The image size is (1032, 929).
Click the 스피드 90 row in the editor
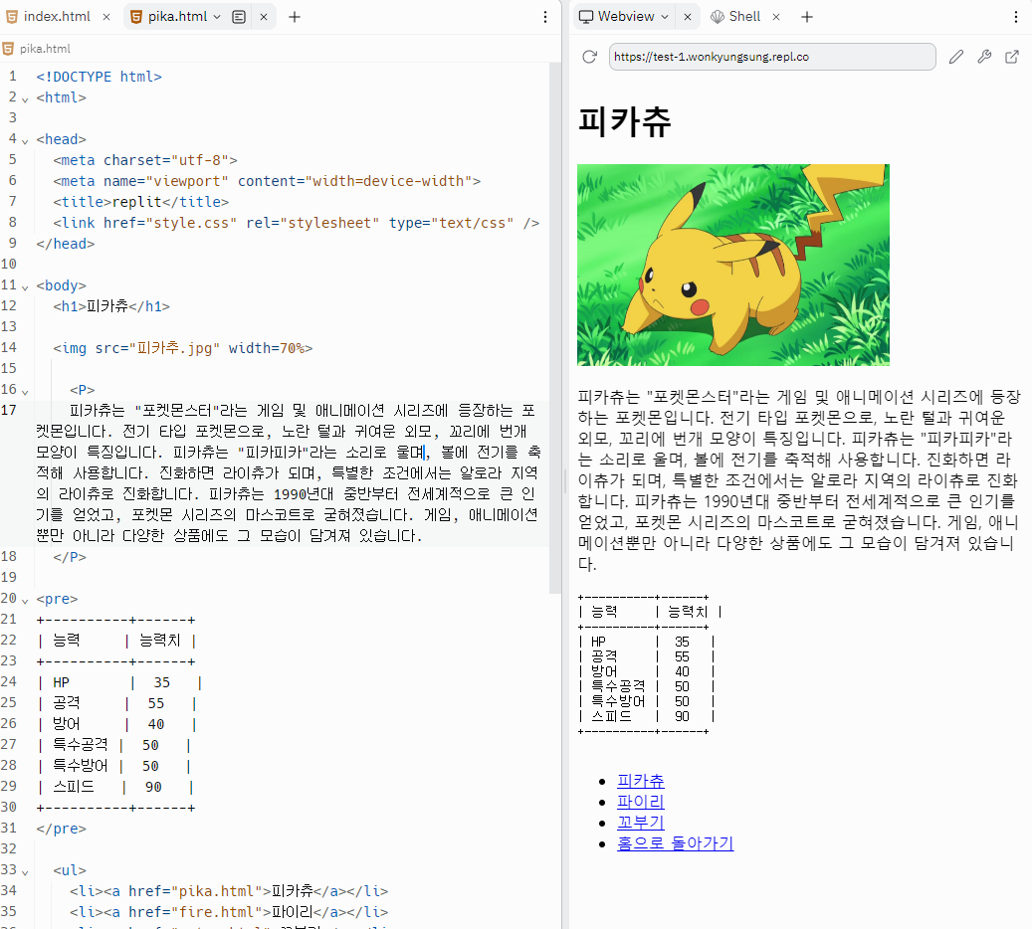point(115,787)
